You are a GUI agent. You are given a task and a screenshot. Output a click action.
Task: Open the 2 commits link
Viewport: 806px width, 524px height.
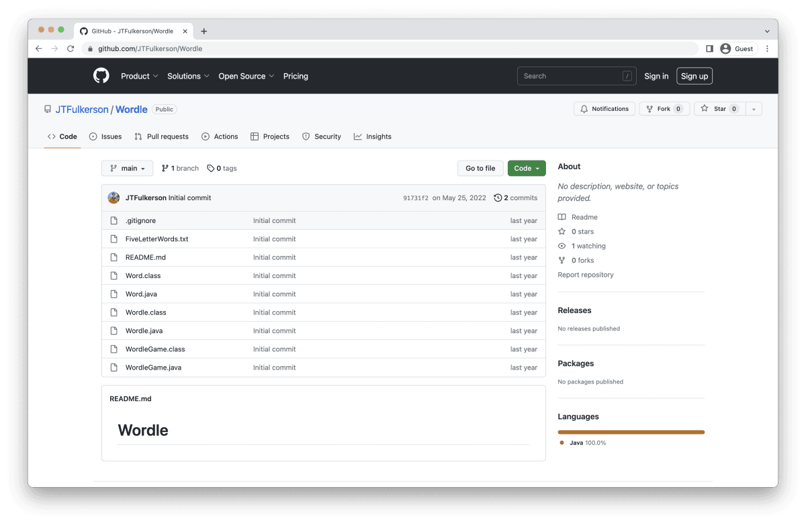click(x=515, y=198)
